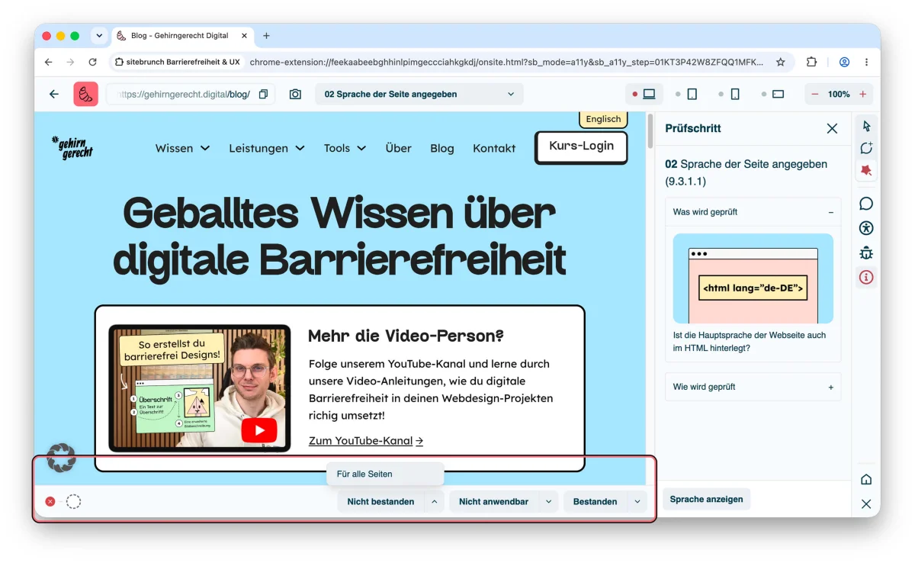
Task: Click the Chrome address bar URL
Action: click(x=506, y=62)
